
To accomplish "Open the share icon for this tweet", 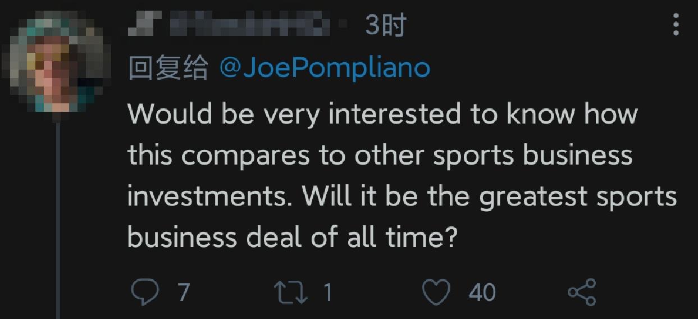I will click(582, 292).
